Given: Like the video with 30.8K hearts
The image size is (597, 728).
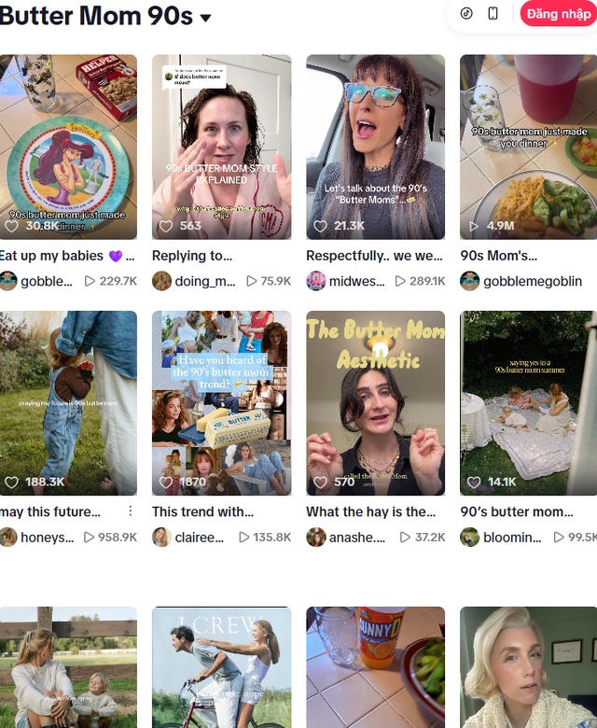Looking at the screenshot, I should coord(12,226).
